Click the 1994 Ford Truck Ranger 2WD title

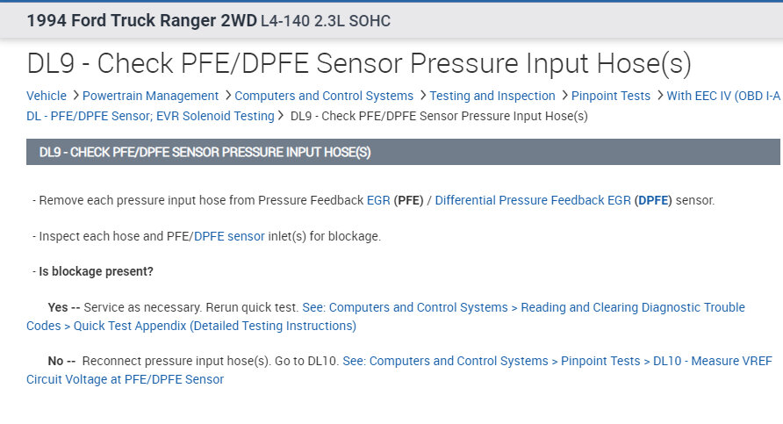click(141, 20)
